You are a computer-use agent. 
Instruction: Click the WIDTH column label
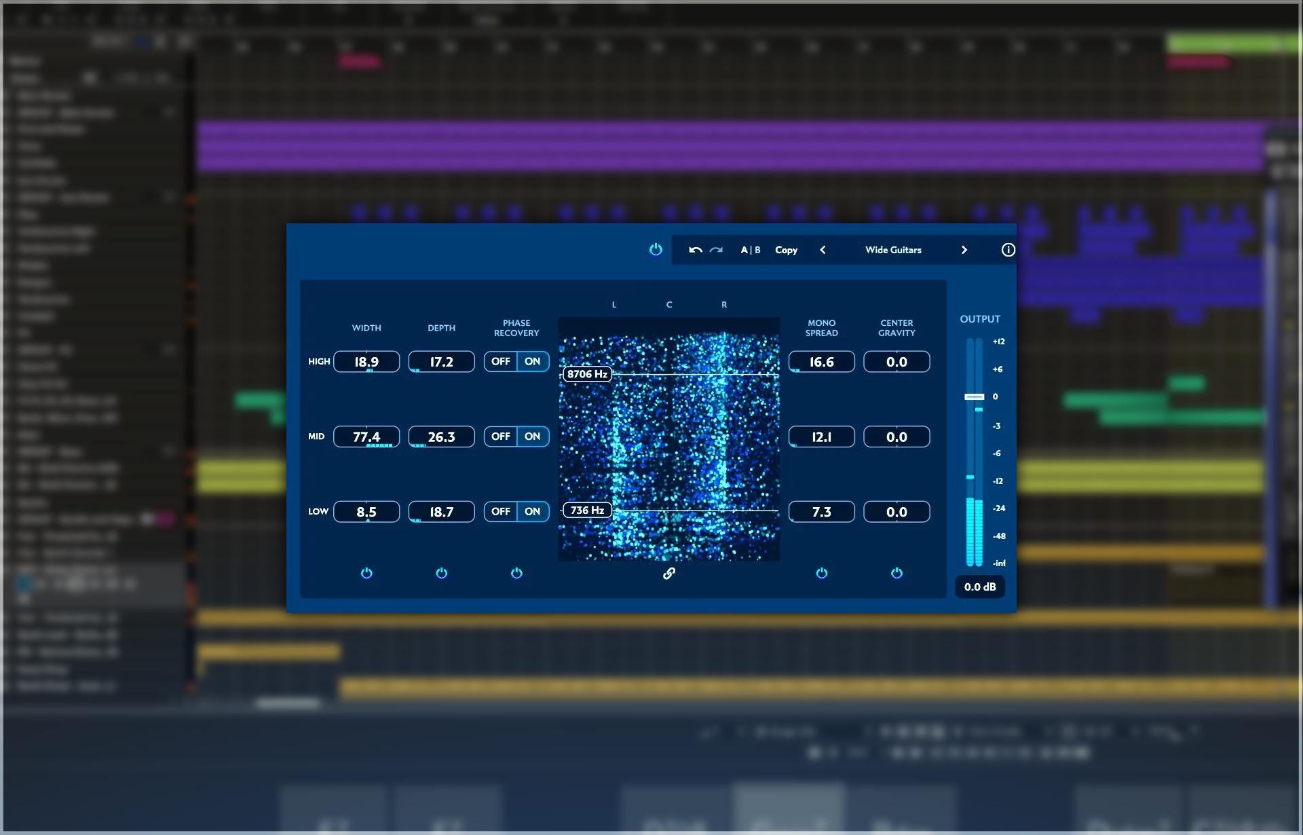366,328
